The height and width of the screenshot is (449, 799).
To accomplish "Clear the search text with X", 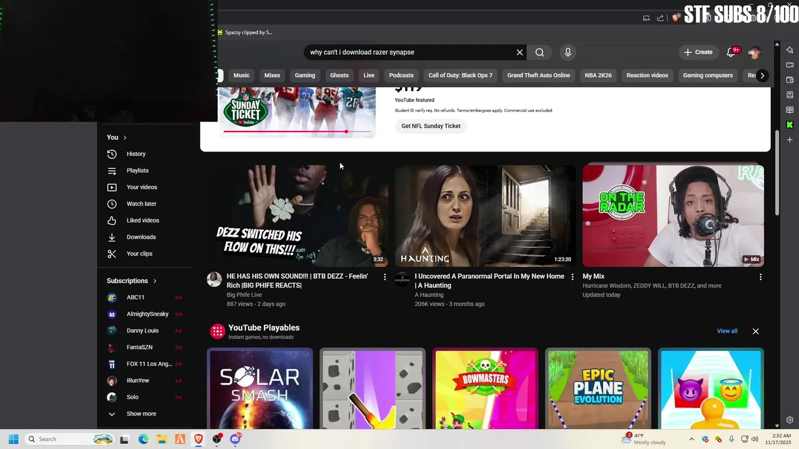I will coord(519,52).
